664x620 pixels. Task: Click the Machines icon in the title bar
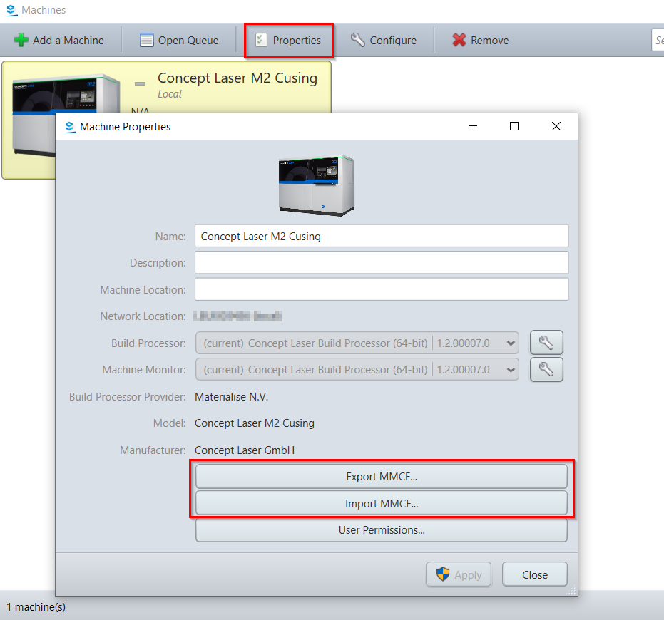[10, 10]
